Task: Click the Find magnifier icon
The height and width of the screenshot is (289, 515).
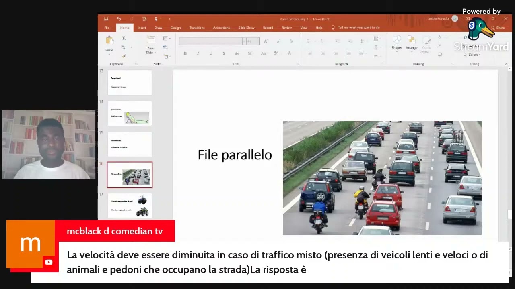Action: pos(466,38)
